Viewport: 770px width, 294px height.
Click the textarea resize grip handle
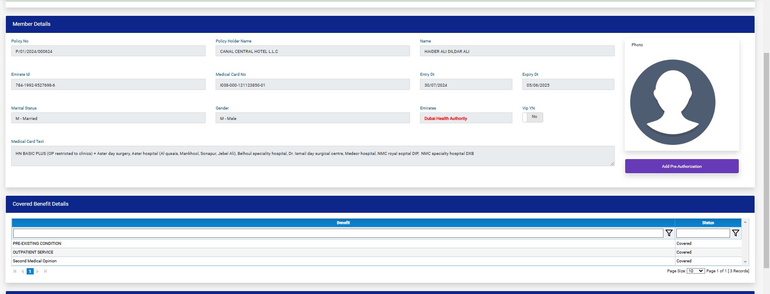point(612,164)
